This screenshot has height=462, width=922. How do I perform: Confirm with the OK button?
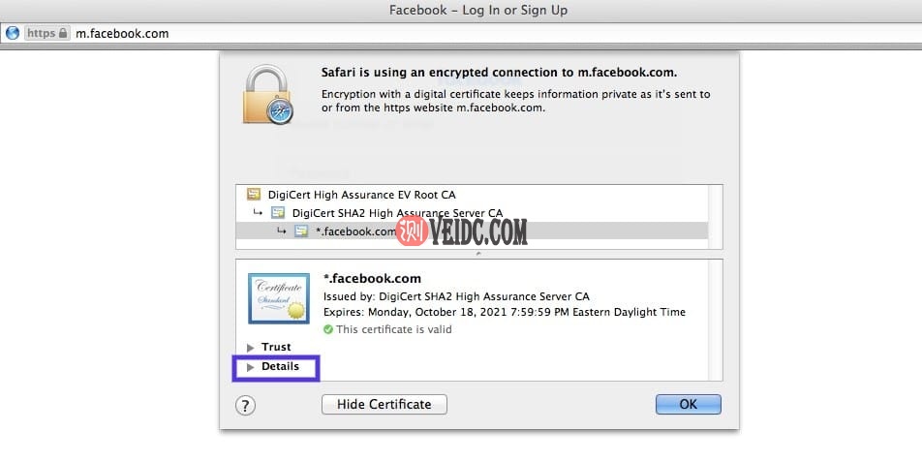point(688,405)
